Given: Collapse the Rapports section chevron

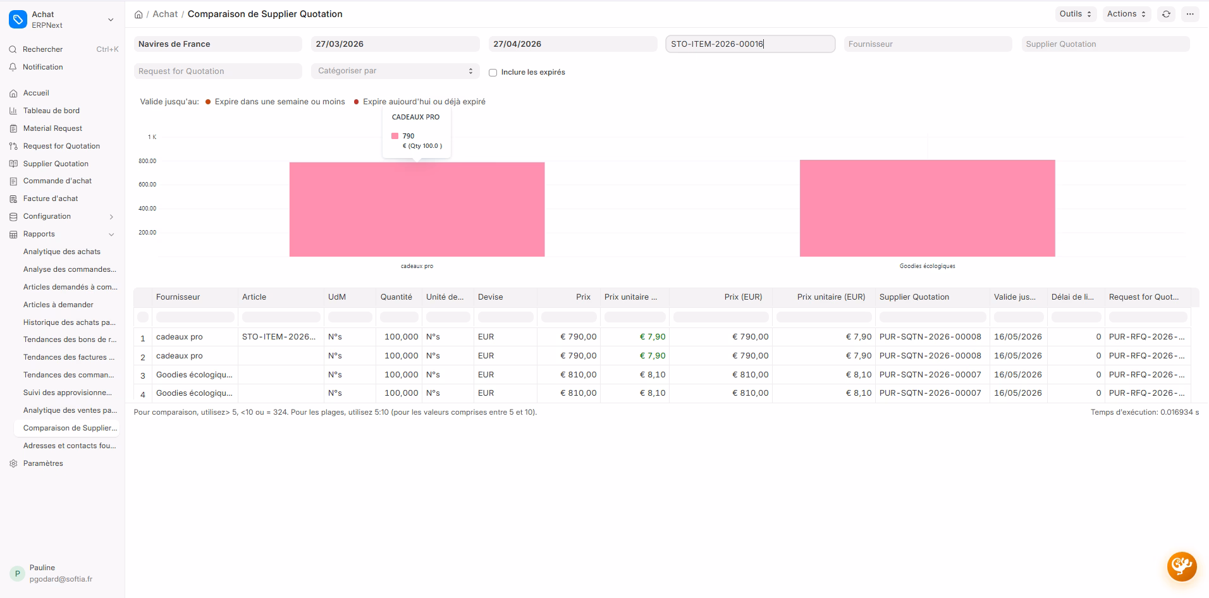Looking at the screenshot, I should click(111, 235).
